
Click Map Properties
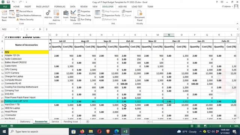[111, 11]
